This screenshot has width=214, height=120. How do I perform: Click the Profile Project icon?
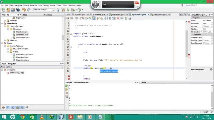point(79,10)
